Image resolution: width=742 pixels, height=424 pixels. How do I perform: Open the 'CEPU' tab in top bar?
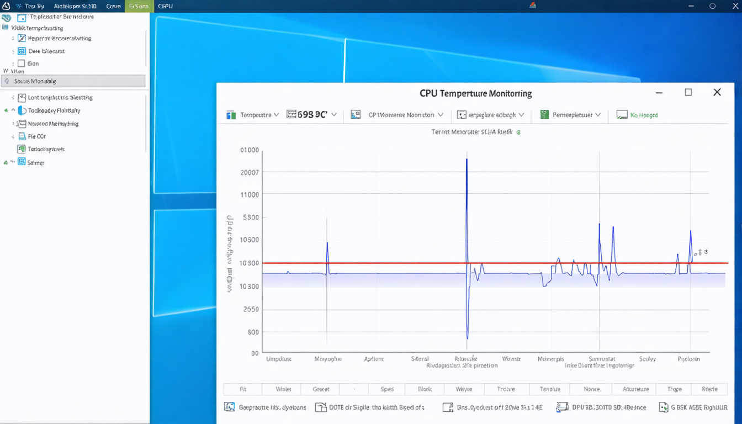click(x=165, y=6)
